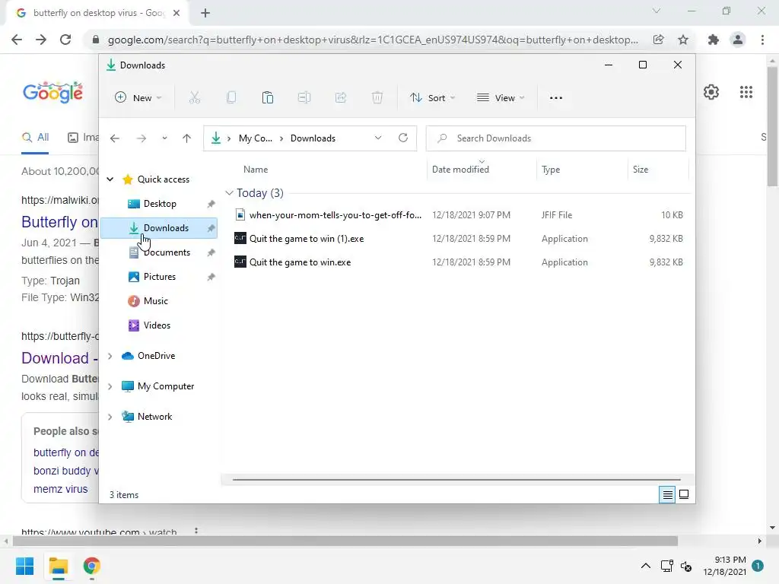Open the Google apps grid icon

(746, 92)
